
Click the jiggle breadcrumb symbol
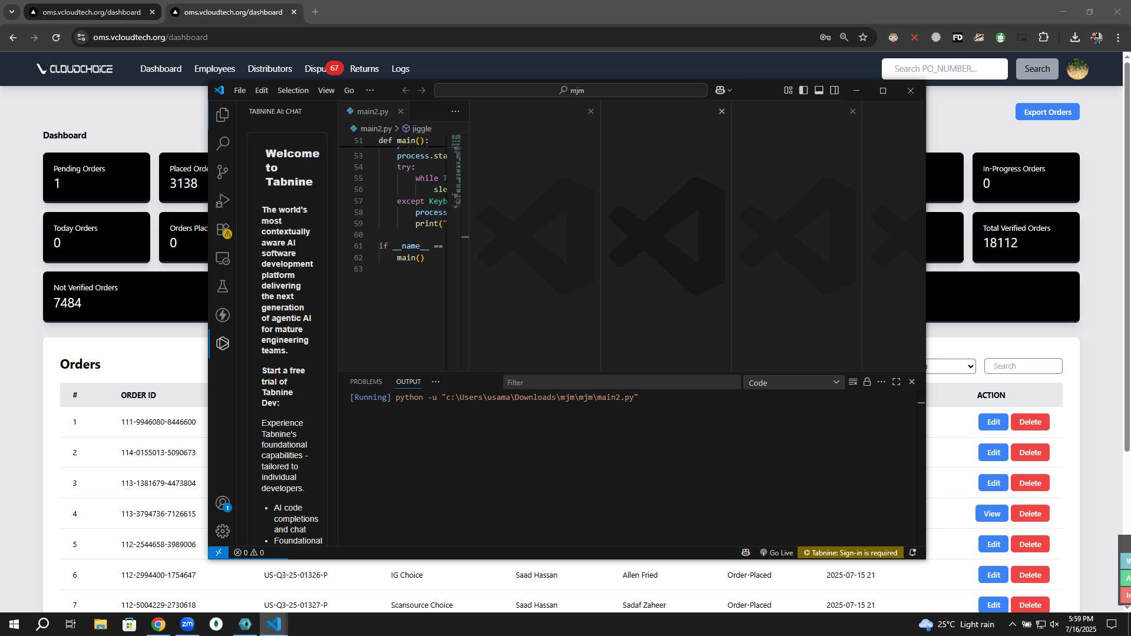coord(417,128)
